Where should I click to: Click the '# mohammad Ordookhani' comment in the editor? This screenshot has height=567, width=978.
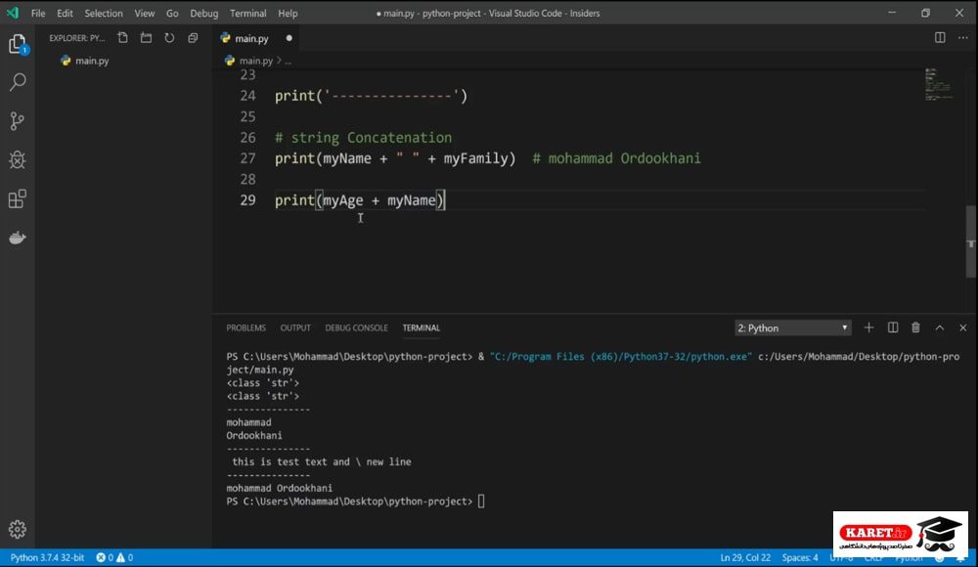pos(616,158)
